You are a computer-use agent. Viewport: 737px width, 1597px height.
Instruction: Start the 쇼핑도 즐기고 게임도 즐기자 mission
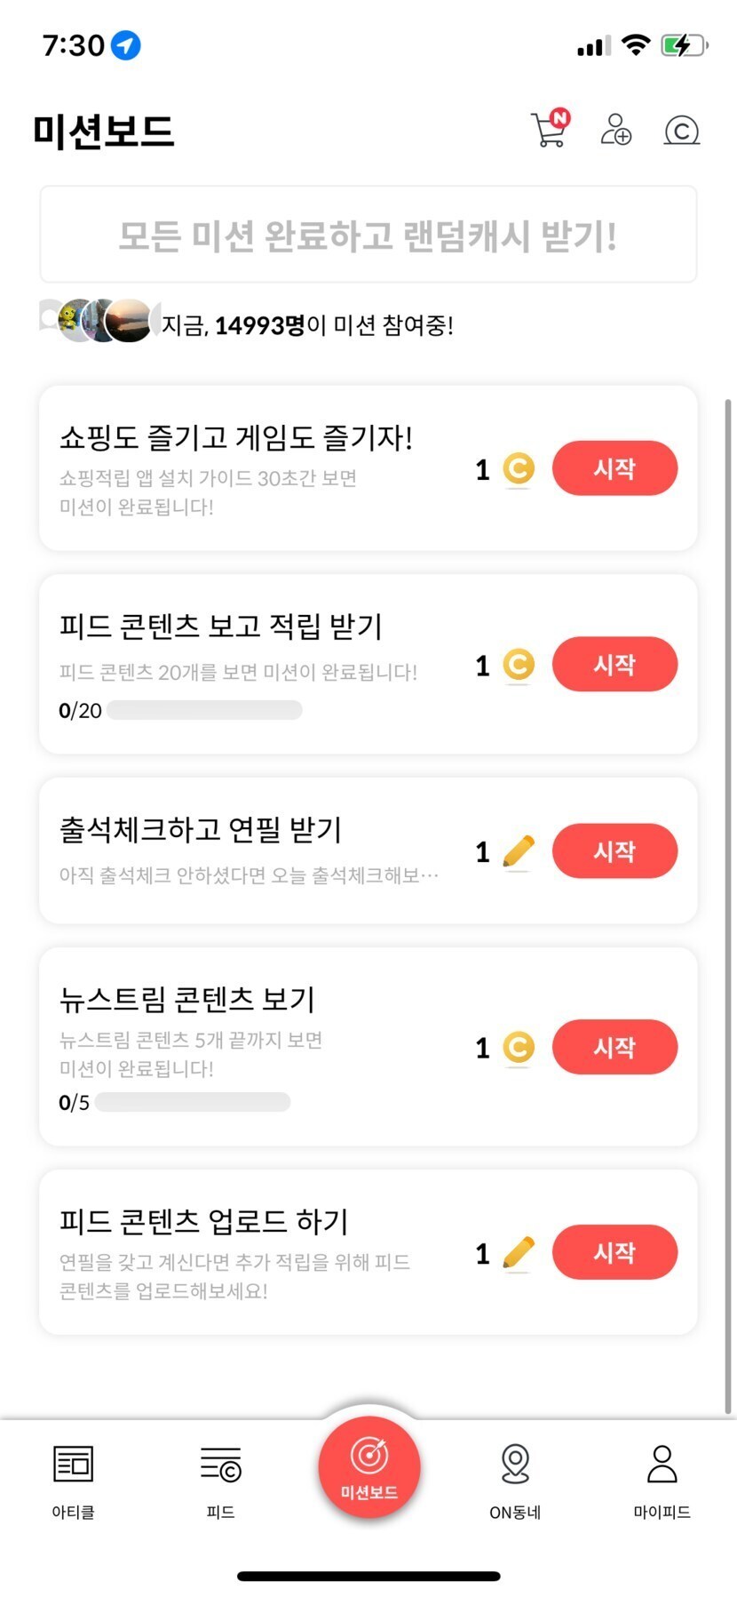pos(614,468)
